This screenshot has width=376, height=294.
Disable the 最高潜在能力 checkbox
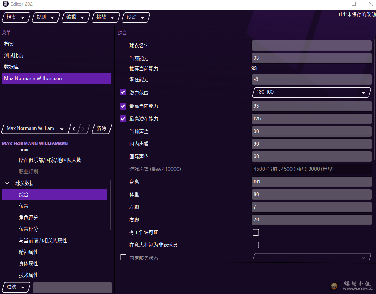(123, 119)
